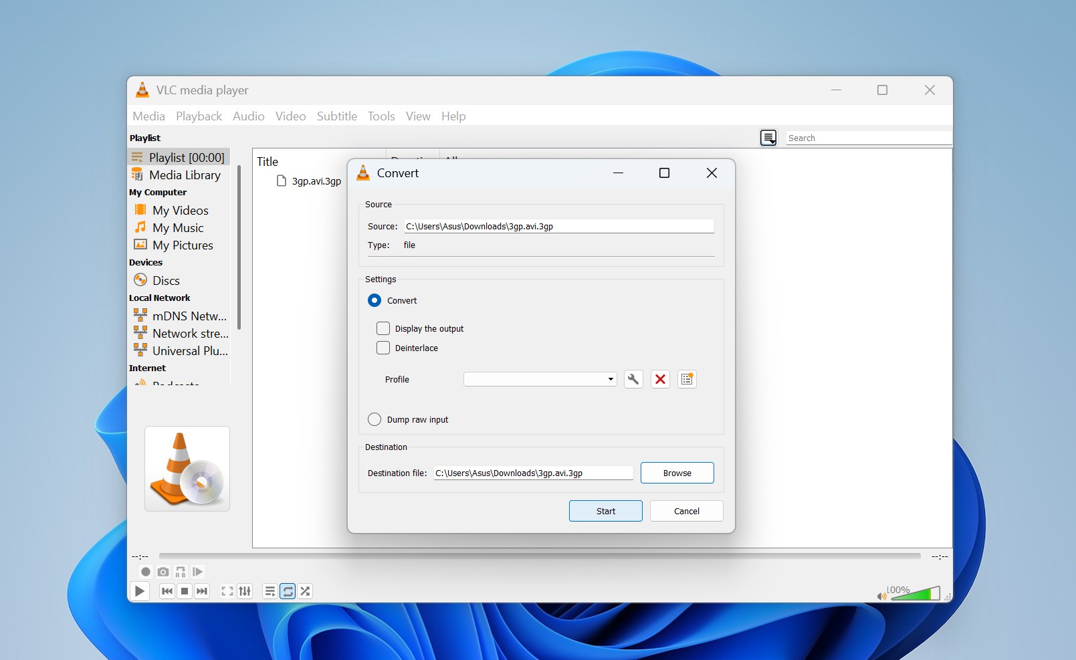Show extended settings equalizer icon

tap(245, 591)
